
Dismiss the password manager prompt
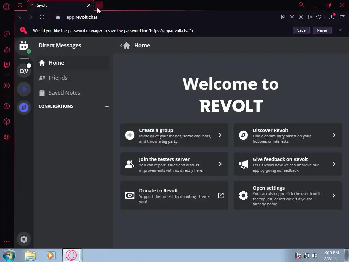point(340,30)
